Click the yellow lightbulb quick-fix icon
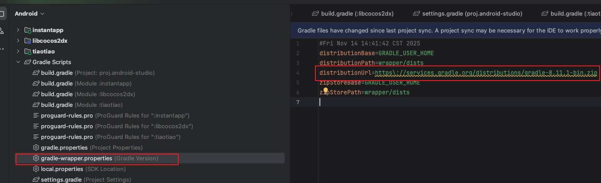 click(x=326, y=91)
